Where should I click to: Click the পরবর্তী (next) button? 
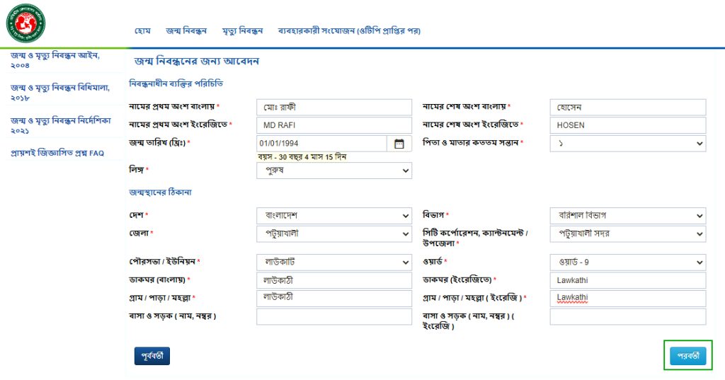[688, 356]
